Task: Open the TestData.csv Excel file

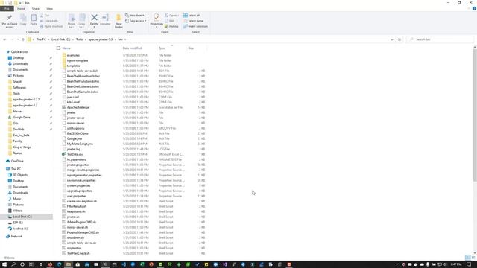Action: (75, 154)
